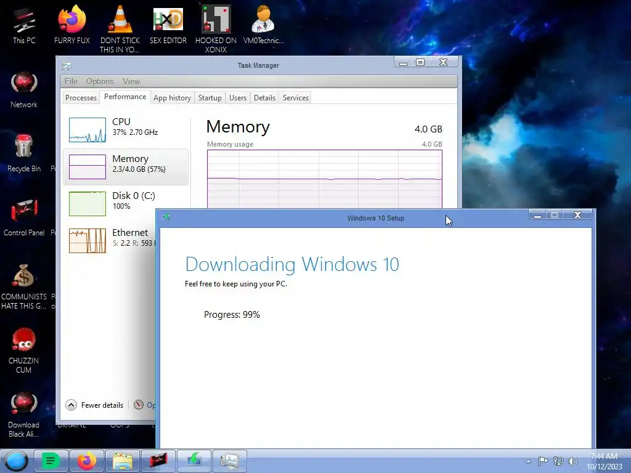This screenshot has height=473, width=631.
Task: Switch to the Users tab
Action: pyautogui.click(x=237, y=98)
